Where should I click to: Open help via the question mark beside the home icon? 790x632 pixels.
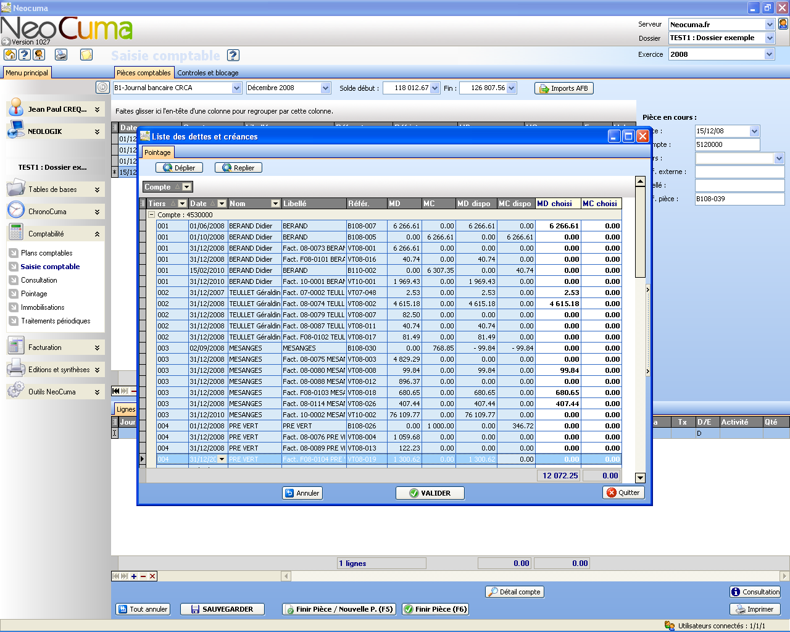click(x=24, y=54)
